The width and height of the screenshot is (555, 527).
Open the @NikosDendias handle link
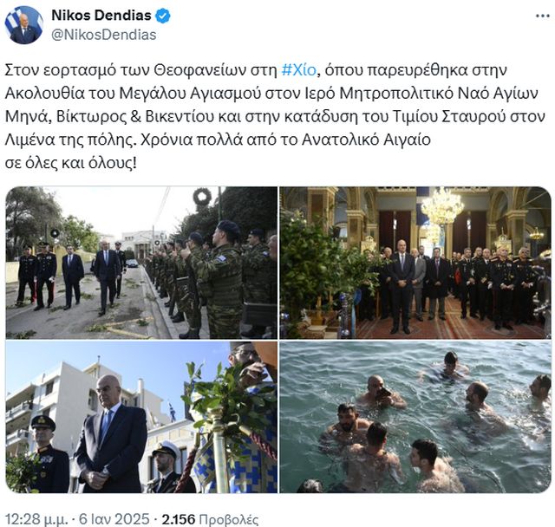pyautogui.click(x=104, y=35)
